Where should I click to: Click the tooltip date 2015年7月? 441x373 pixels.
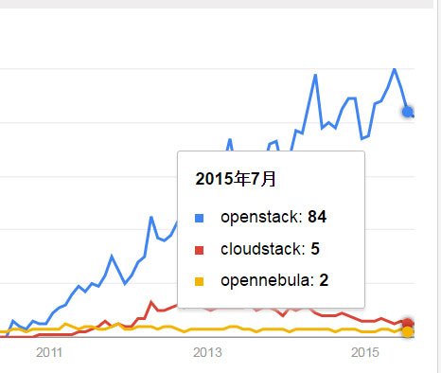pos(236,179)
